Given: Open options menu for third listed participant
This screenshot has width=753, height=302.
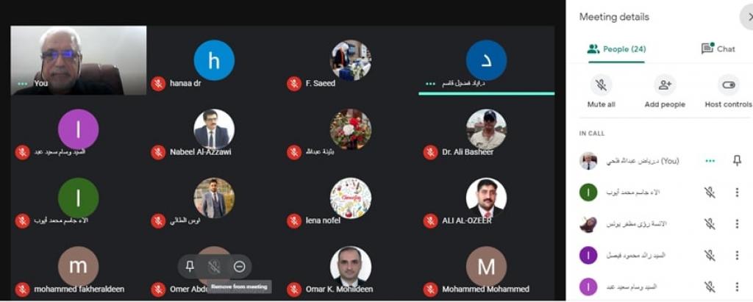Looking at the screenshot, I should (x=737, y=255).
